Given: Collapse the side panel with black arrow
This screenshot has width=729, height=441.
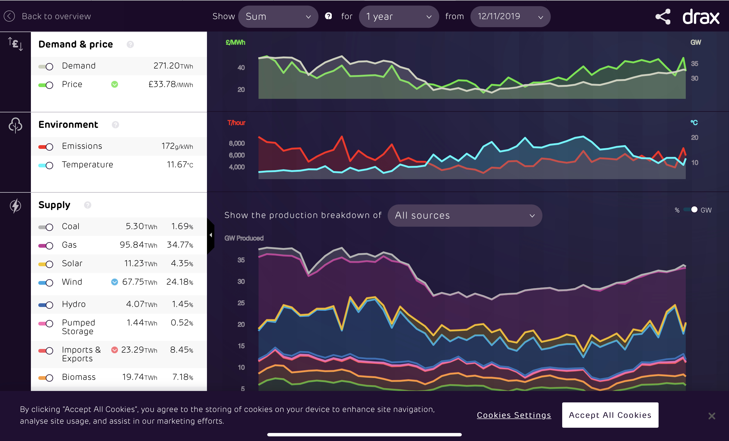Looking at the screenshot, I should click(211, 235).
